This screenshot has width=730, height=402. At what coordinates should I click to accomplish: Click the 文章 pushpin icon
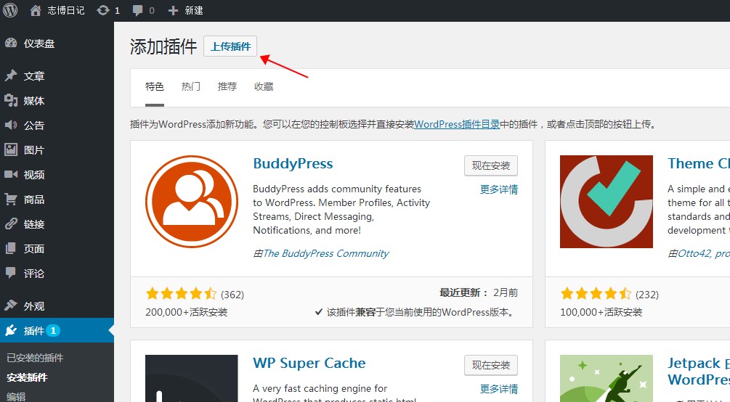point(11,75)
